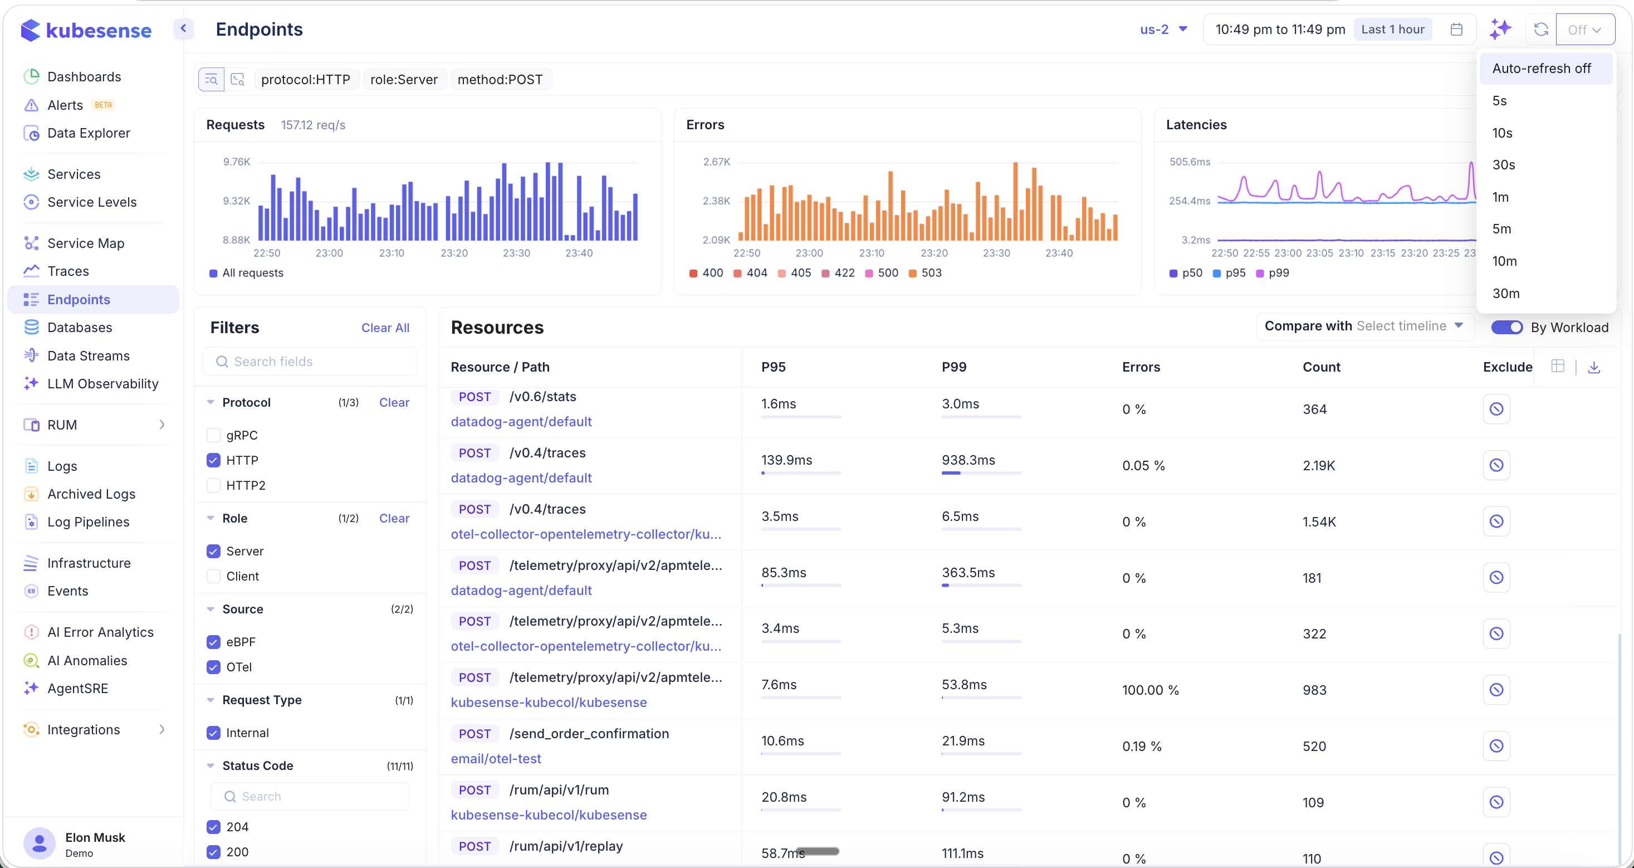
Task: Turn off the By Workload toggle
Action: pyautogui.click(x=1506, y=327)
